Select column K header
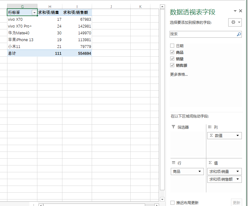 140,6
